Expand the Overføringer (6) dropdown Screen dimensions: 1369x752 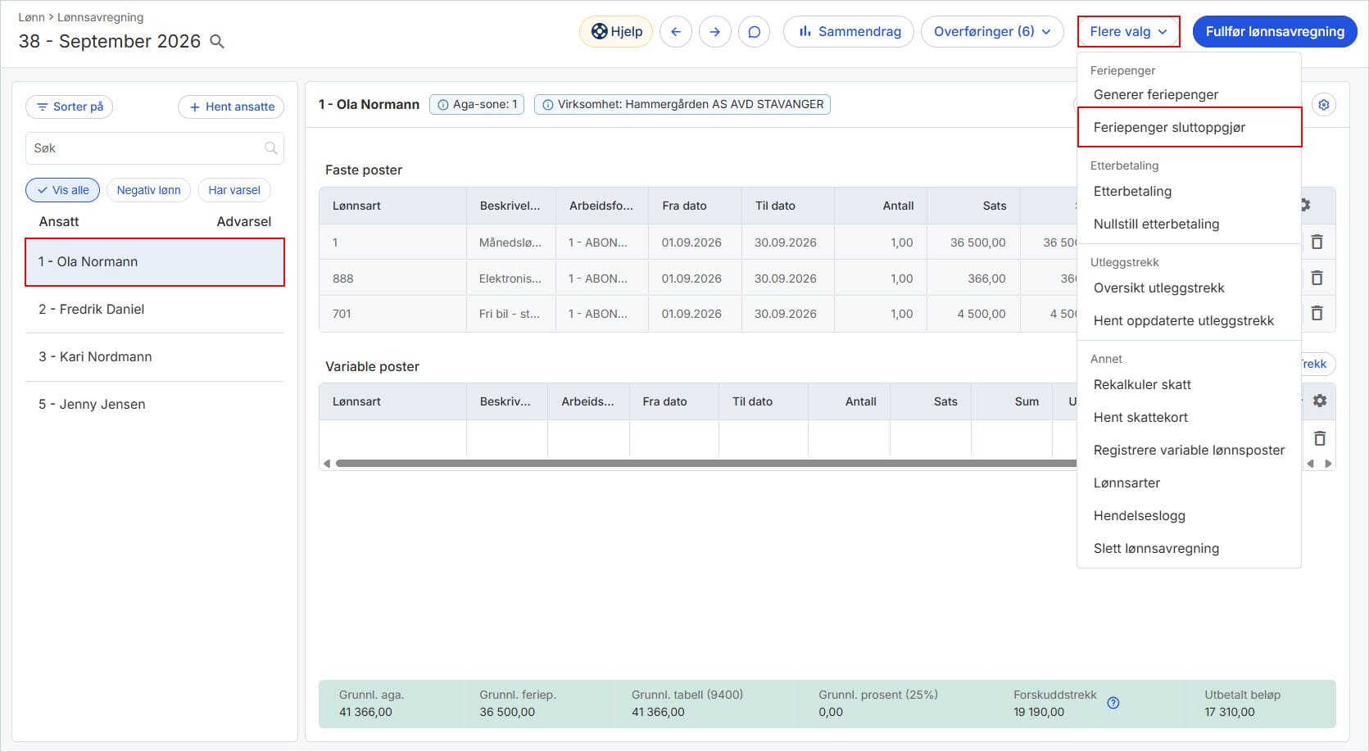click(992, 31)
